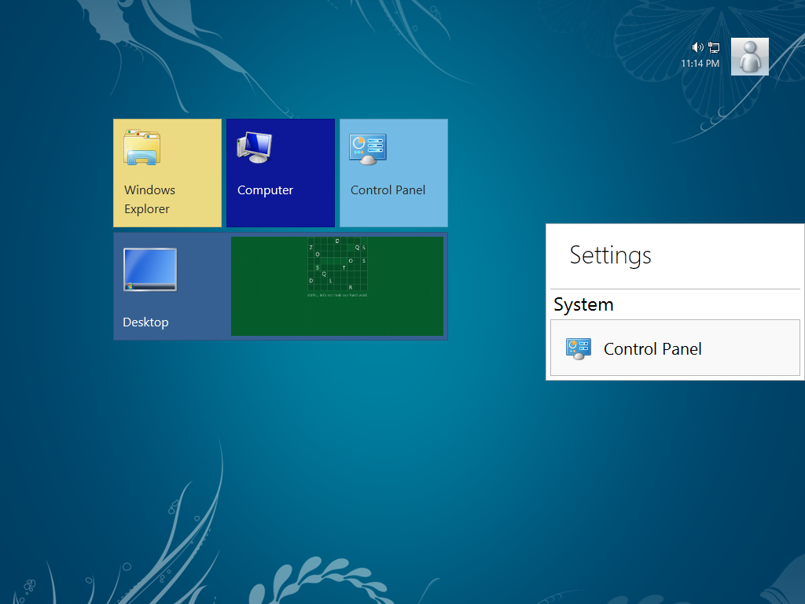Click the Windows Explorer folder icon
This screenshot has width=805, height=604.
[142, 148]
